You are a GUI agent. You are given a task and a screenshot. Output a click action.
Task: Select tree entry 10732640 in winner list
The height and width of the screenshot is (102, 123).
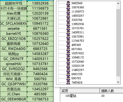(x=78, y=62)
